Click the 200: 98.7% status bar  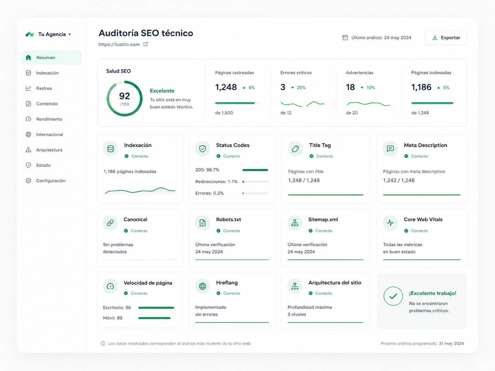point(255,170)
